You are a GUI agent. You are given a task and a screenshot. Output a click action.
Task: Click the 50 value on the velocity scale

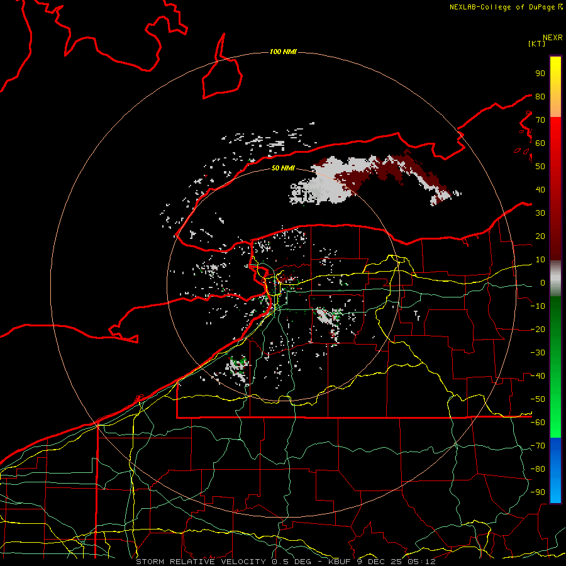coord(540,167)
